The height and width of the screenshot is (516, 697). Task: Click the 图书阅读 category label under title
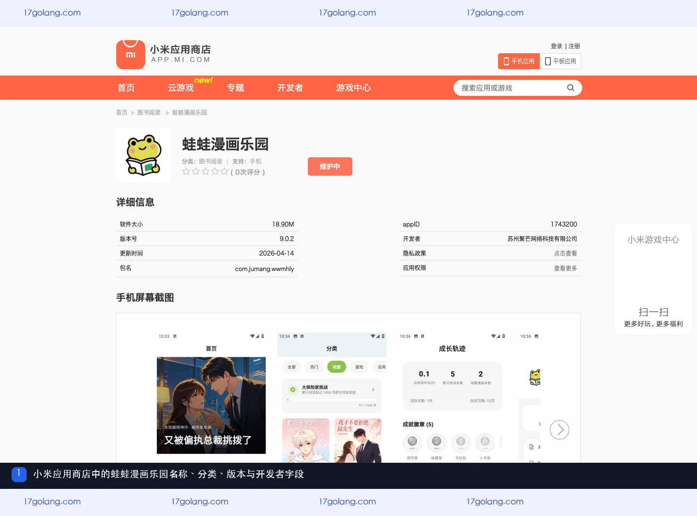click(211, 161)
